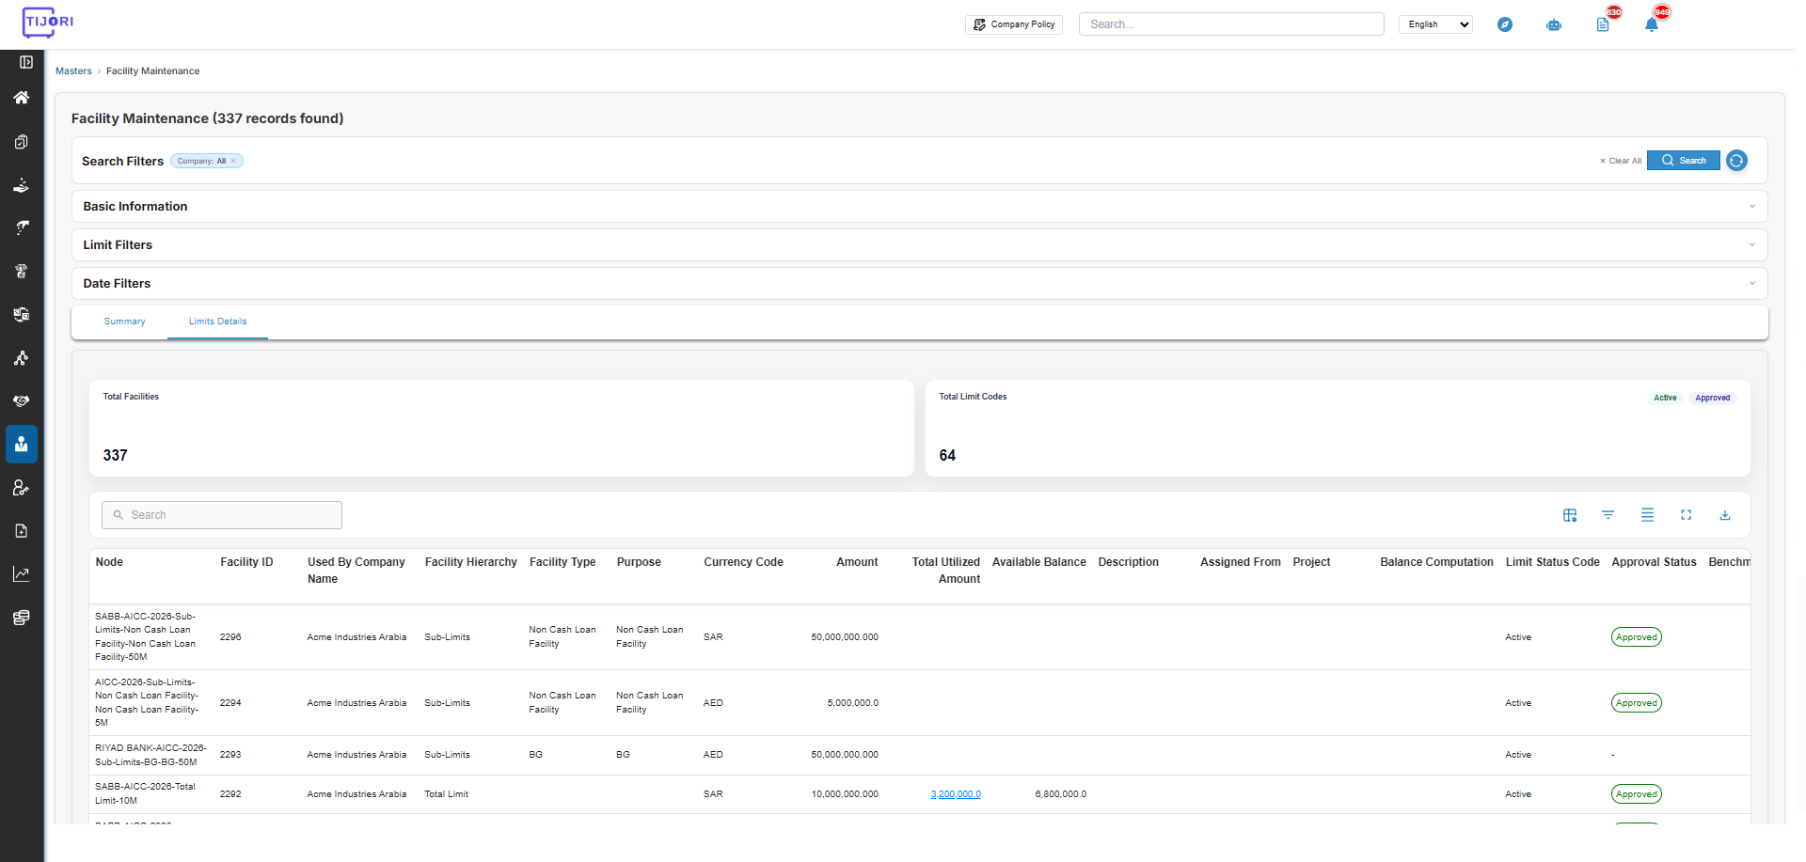The width and height of the screenshot is (1806, 862).
Task: Open the clipboard checklist sidebar icon
Action: pos(21,142)
